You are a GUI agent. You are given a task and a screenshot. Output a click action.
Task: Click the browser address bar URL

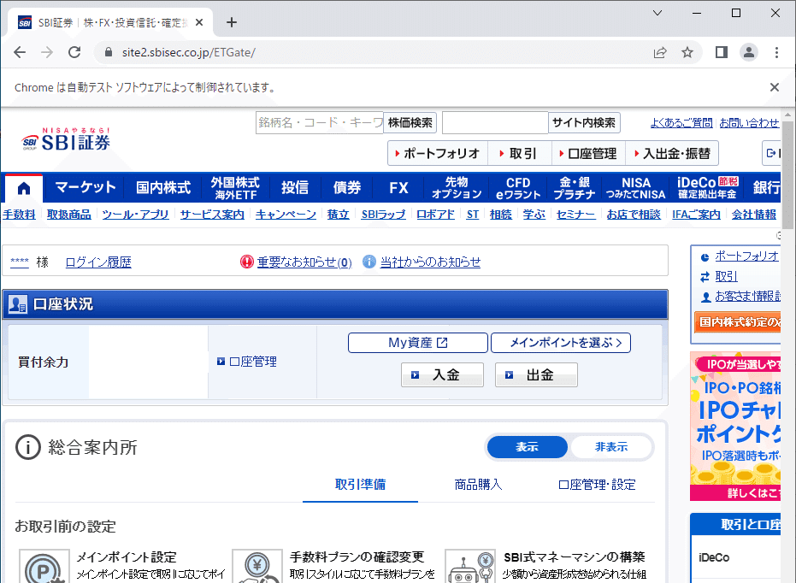point(188,52)
